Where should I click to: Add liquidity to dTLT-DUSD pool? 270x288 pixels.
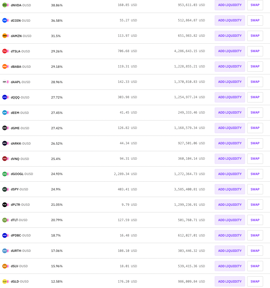[x=230, y=220]
